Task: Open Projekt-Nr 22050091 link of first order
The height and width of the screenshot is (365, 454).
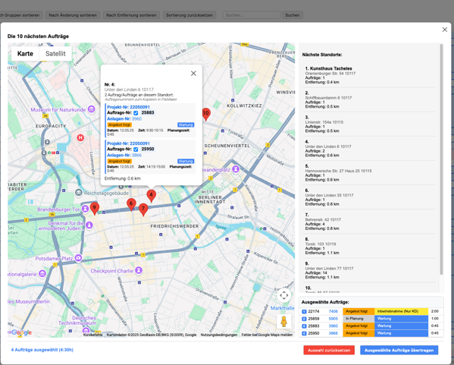Action: coord(128,107)
